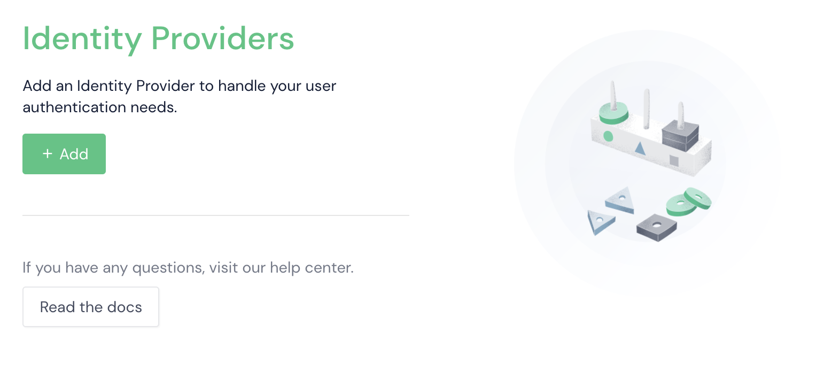Click the blue triangle marking on white board
Viewport: 824px width, 387px height.
[640, 149]
